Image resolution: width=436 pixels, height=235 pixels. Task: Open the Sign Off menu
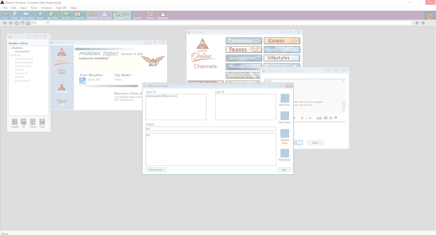tap(61, 8)
